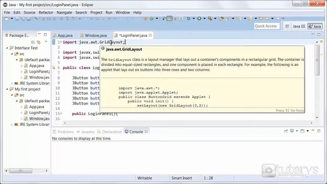This screenshot has width=327, height=184.
Task: Open the Javadoc view tab
Action: coord(86,132)
